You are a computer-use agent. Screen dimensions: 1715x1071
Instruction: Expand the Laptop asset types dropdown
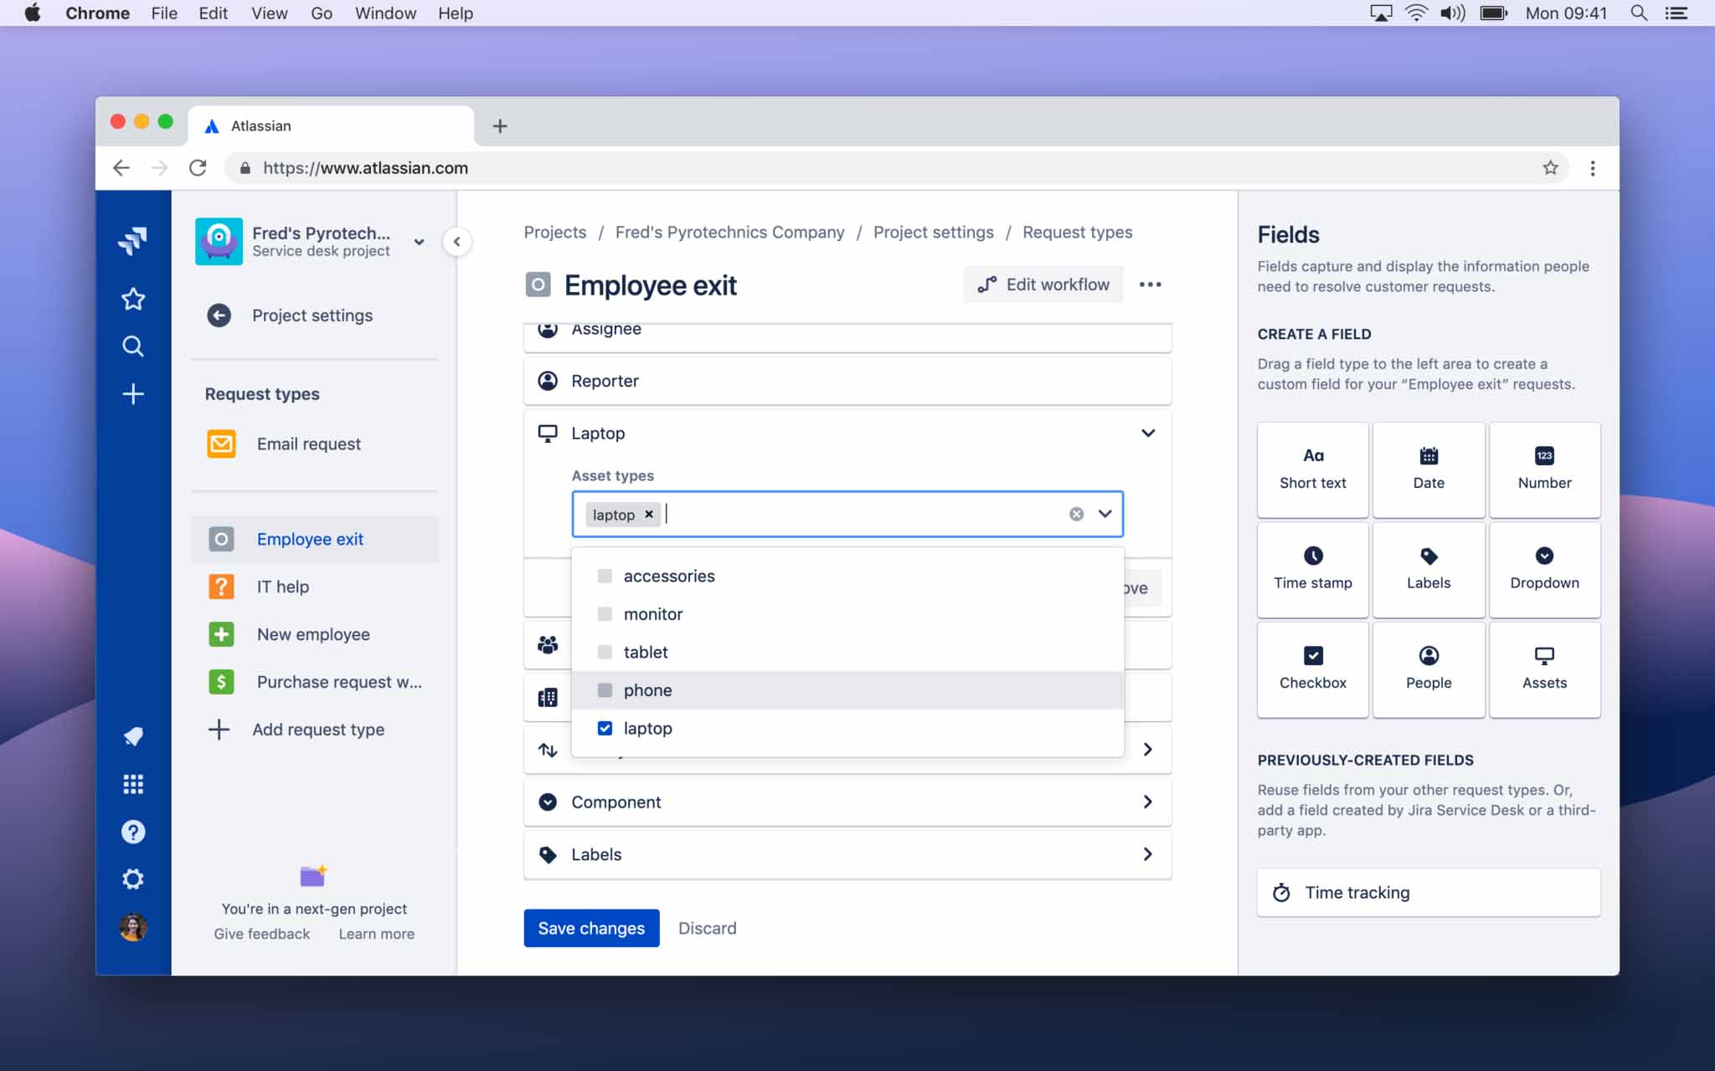point(1105,513)
